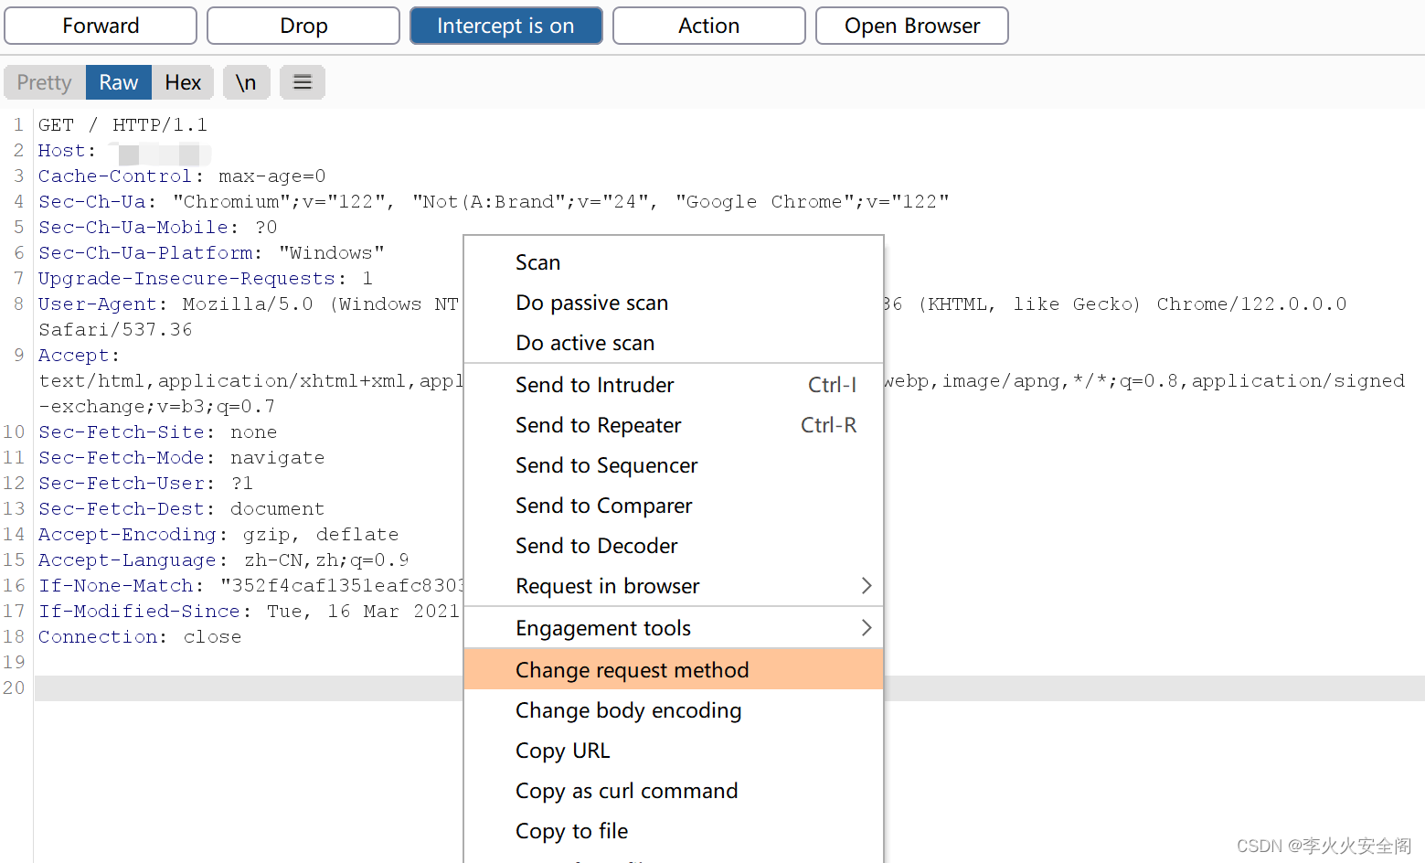Toggle the Intercept is on button
Image resolution: width=1425 pixels, height=863 pixels.
pyautogui.click(x=505, y=26)
